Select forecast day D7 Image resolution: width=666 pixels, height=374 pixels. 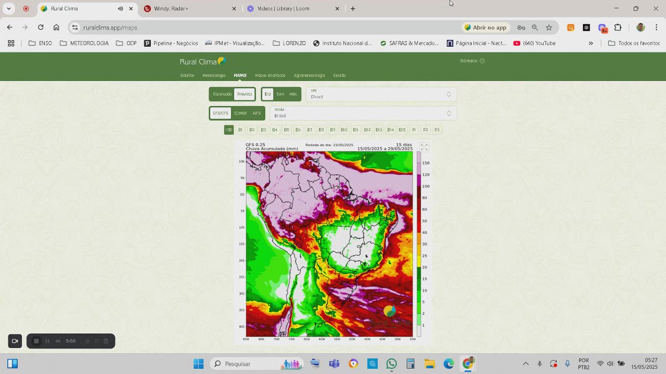pyautogui.click(x=310, y=130)
